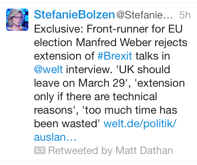Visit the @welt mention
This screenshot has height=165, width=197.
[x=48, y=69]
